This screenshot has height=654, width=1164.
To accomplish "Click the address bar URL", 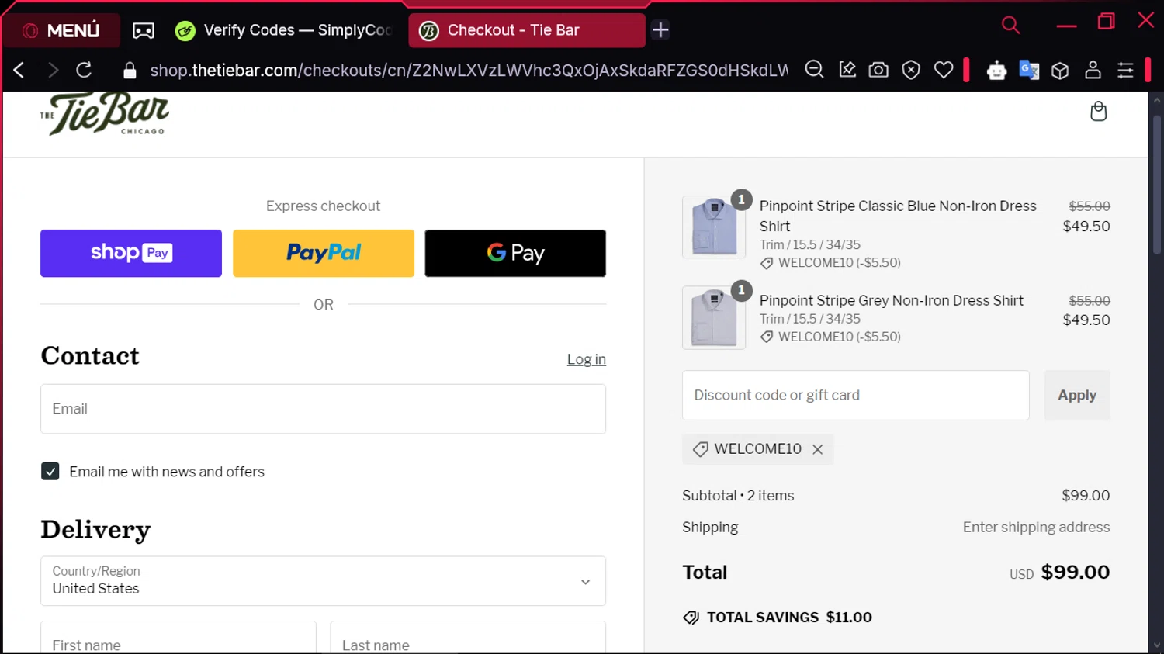I will point(469,71).
